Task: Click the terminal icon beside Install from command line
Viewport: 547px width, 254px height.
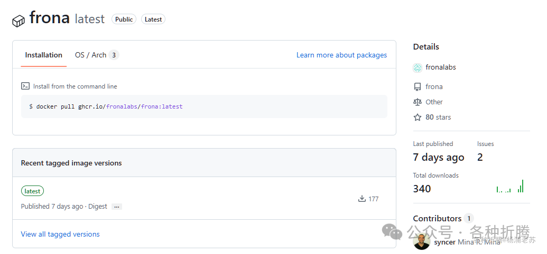Action: tap(25, 86)
